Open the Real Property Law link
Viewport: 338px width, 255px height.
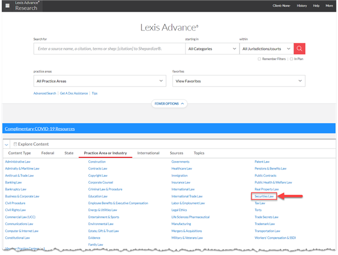click(x=266, y=189)
